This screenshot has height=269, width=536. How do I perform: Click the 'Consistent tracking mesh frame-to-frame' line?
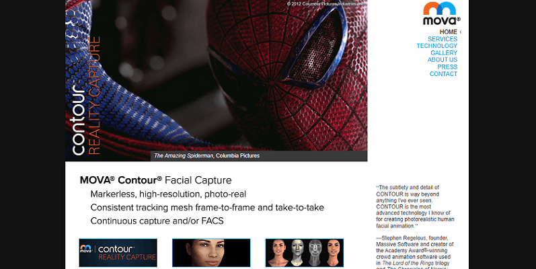coord(207,208)
